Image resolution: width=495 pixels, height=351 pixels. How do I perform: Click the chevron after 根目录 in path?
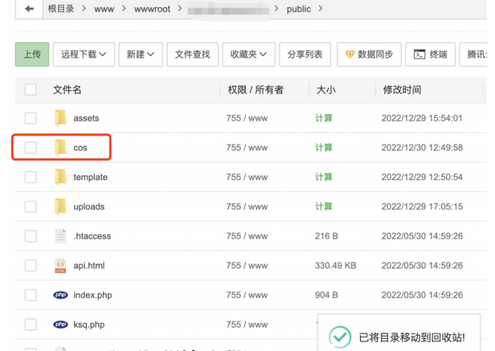coord(84,9)
